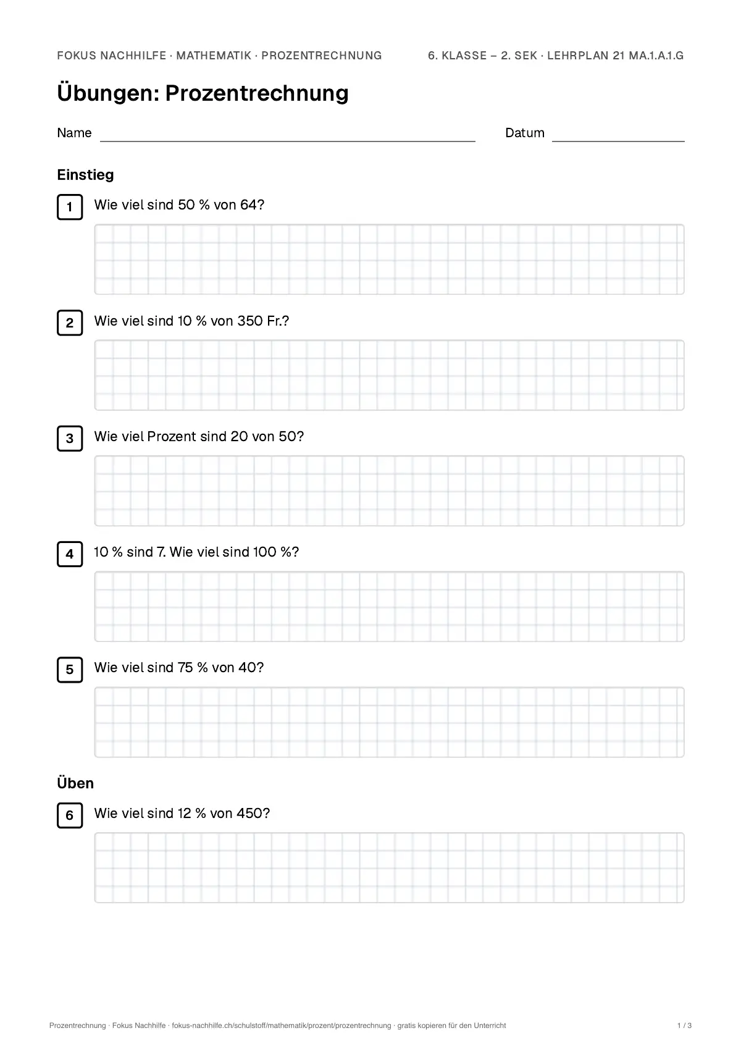Image resolution: width=741 pixels, height=1049 pixels.
Task: Click the Fokus Nachhilfe header text
Action: pos(112,56)
